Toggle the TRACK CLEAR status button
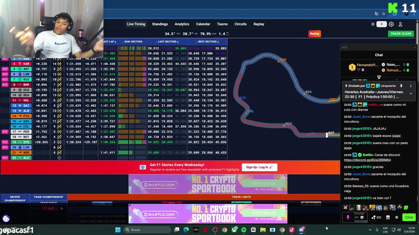419x235 pixels. click(x=401, y=33)
